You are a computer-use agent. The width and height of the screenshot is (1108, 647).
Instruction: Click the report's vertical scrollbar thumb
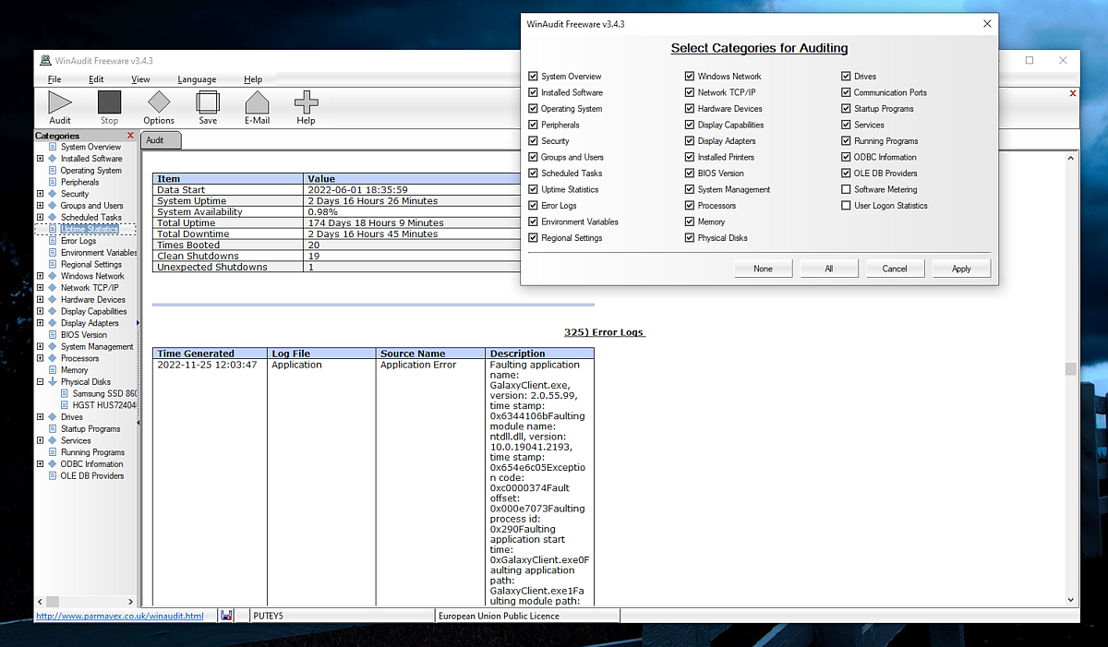[x=1071, y=369]
